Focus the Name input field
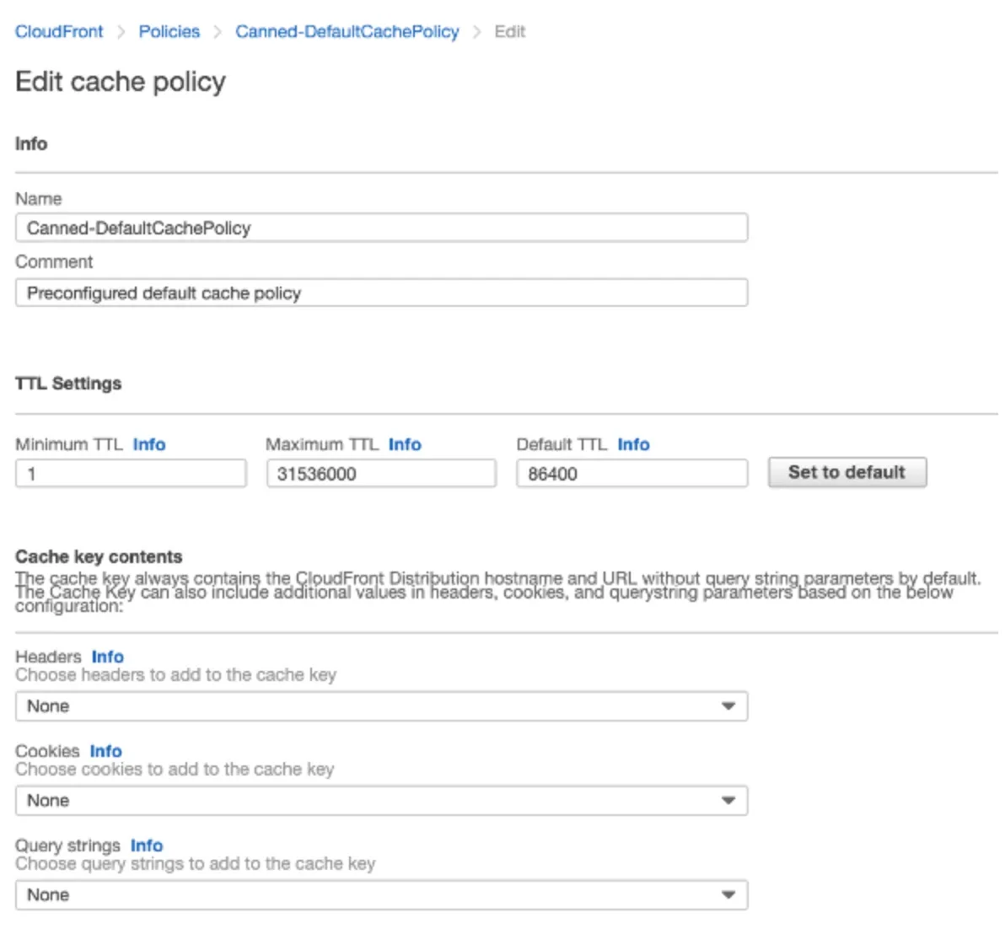The image size is (1005, 934). tap(381, 228)
